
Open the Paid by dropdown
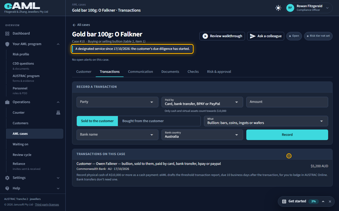tap(202, 102)
